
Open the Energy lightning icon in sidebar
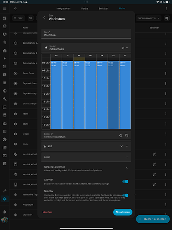click(5, 58)
